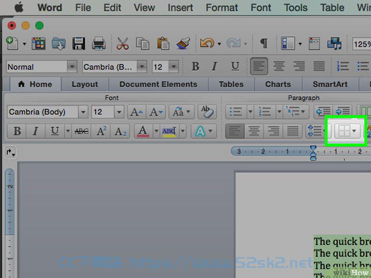Switch to the Tables tab
This screenshot has height=278, width=371.
click(231, 85)
